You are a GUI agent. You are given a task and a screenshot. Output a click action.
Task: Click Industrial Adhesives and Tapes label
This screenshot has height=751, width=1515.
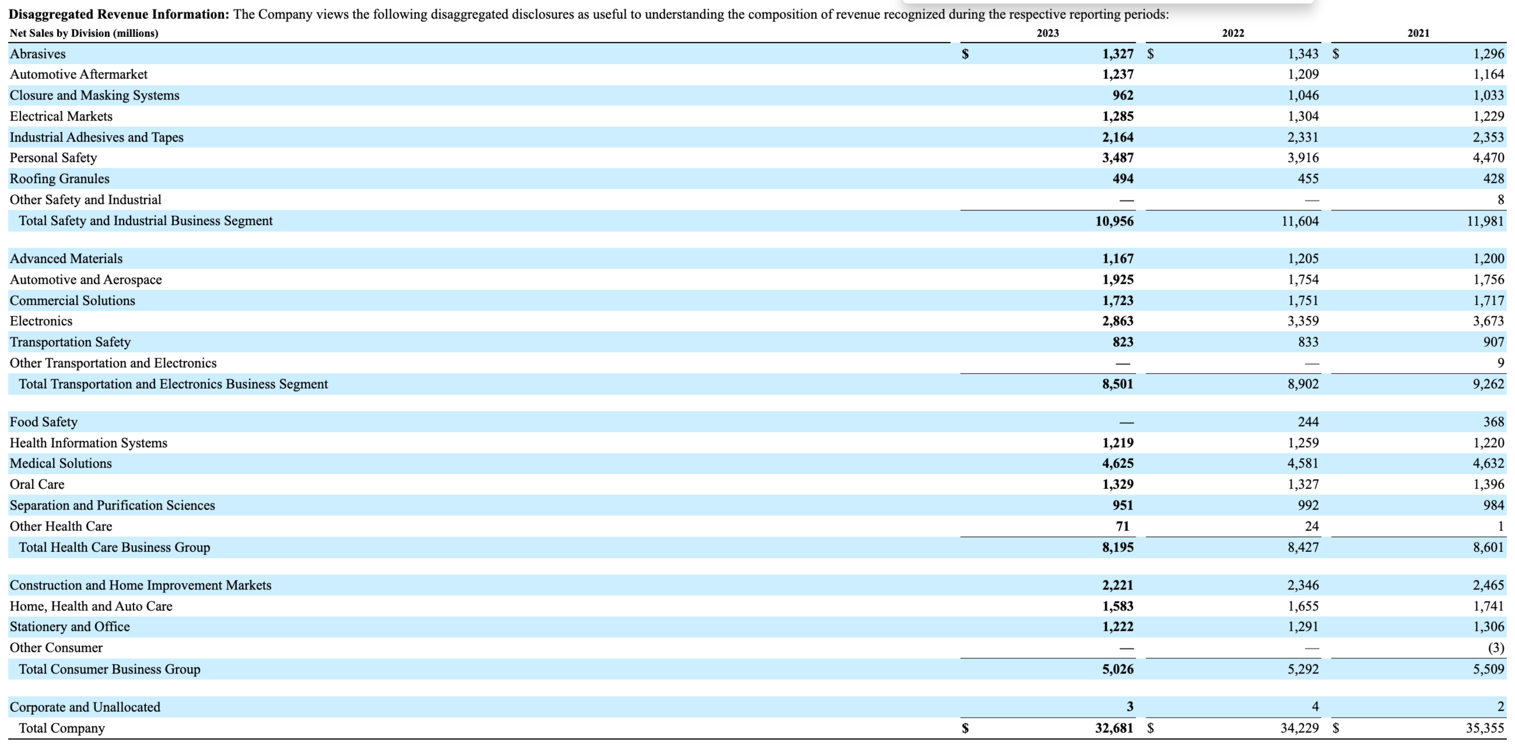click(x=97, y=137)
